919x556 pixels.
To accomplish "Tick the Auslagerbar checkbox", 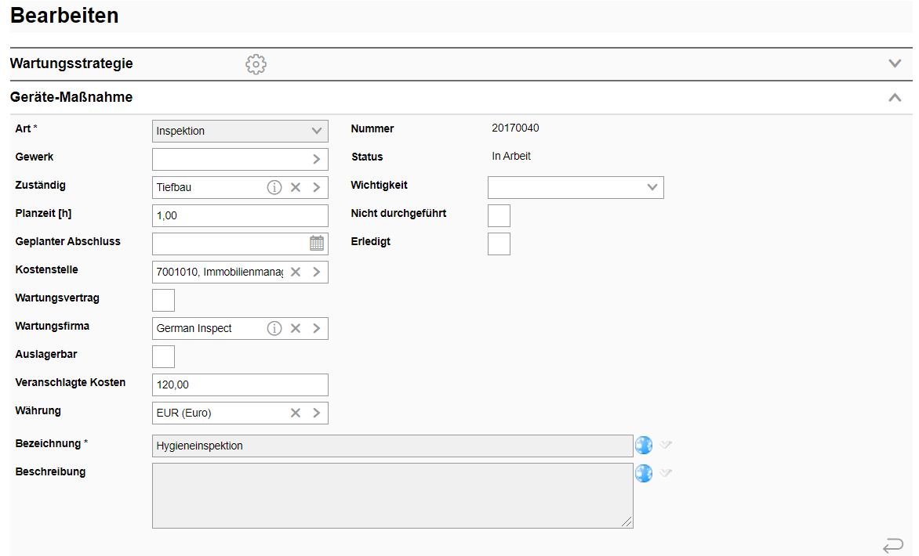I will coord(163,356).
